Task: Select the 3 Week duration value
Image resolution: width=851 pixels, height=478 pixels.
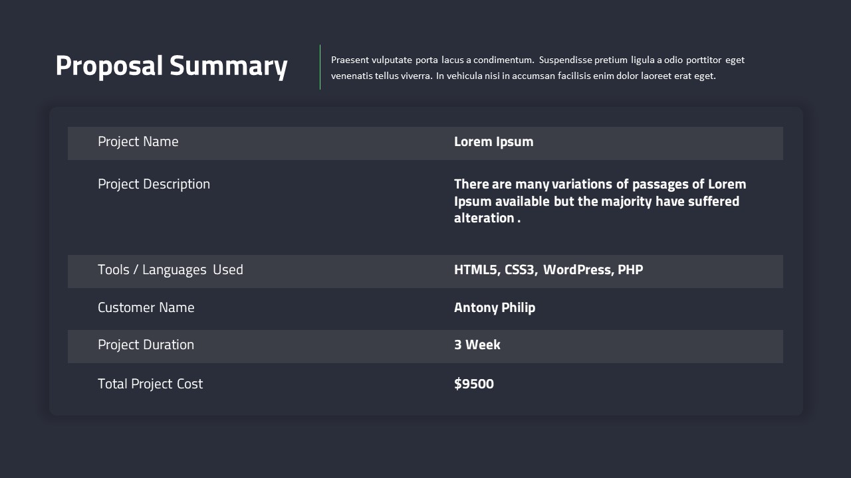Action: [x=477, y=345]
